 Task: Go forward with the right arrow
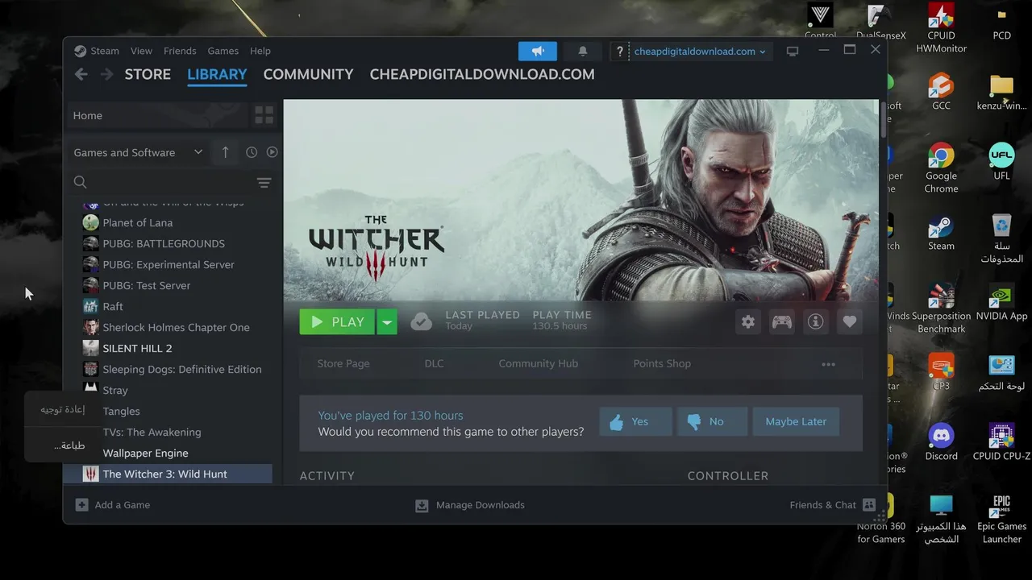point(106,74)
